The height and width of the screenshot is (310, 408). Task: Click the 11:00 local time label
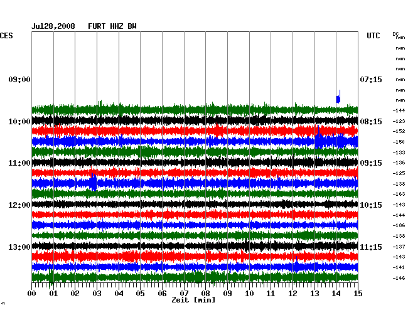[19, 163]
